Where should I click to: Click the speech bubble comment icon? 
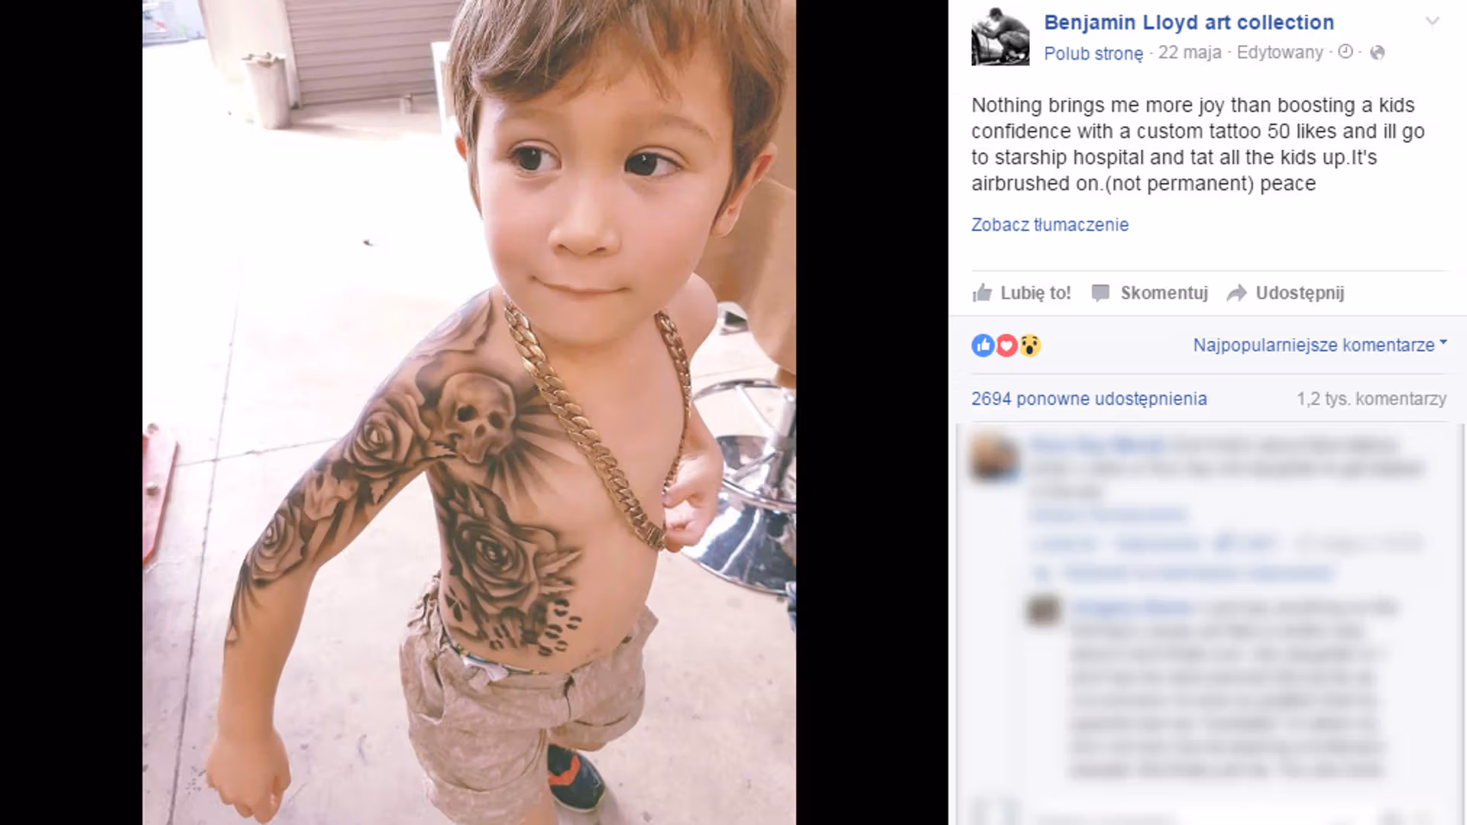[x=1100, y=293]
